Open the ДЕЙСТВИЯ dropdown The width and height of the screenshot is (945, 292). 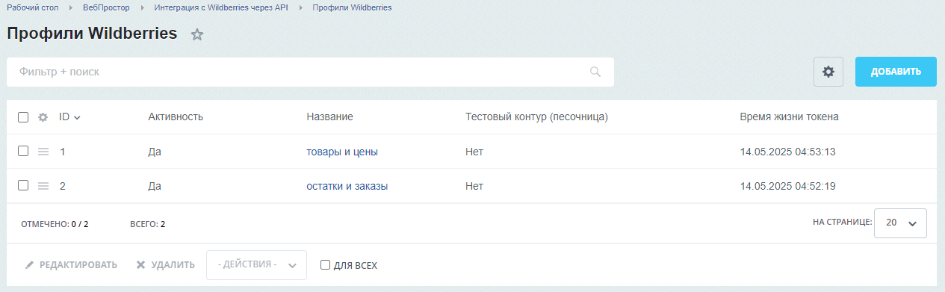point(256,265)
